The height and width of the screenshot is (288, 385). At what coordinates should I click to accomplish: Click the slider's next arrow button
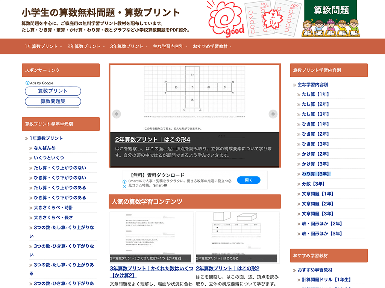point(273,114)
